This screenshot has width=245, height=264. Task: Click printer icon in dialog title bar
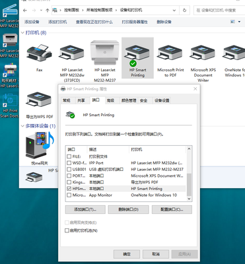(x=63, y=89)
